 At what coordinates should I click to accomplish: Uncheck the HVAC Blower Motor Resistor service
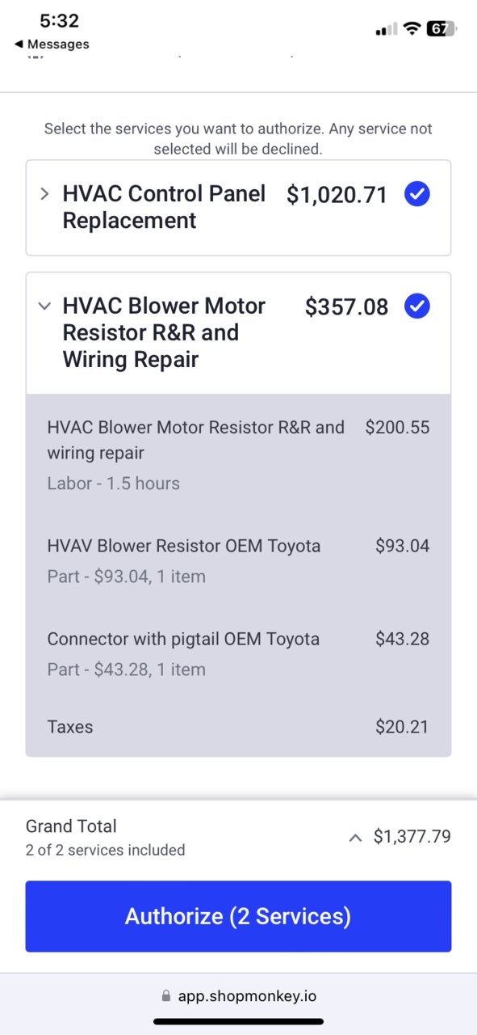[417, 306]
